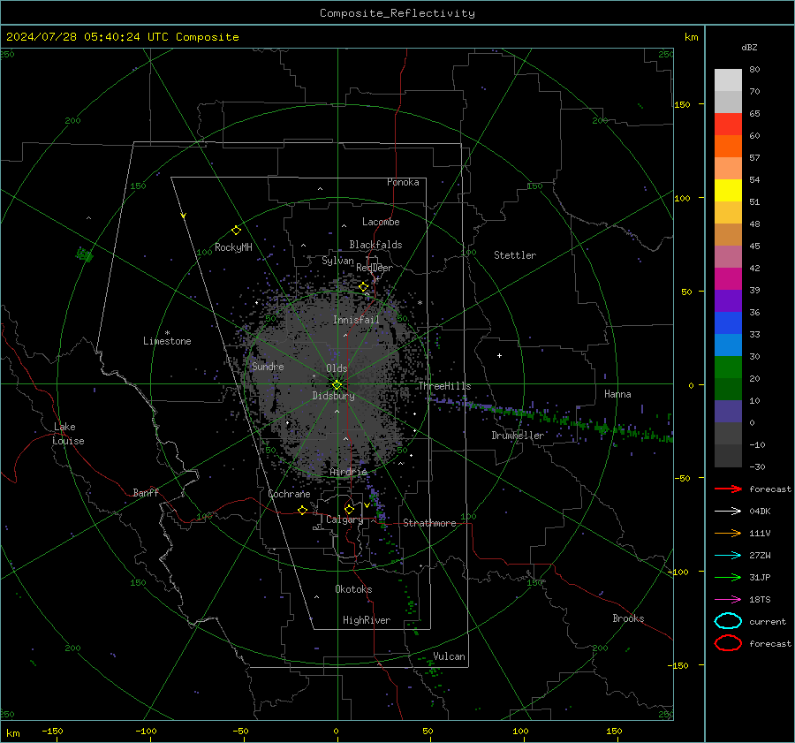The height and width of the screenshot is (743, 795).
Task: Click the green 20–30 dBZ color swatch
Action: point(728,367)
